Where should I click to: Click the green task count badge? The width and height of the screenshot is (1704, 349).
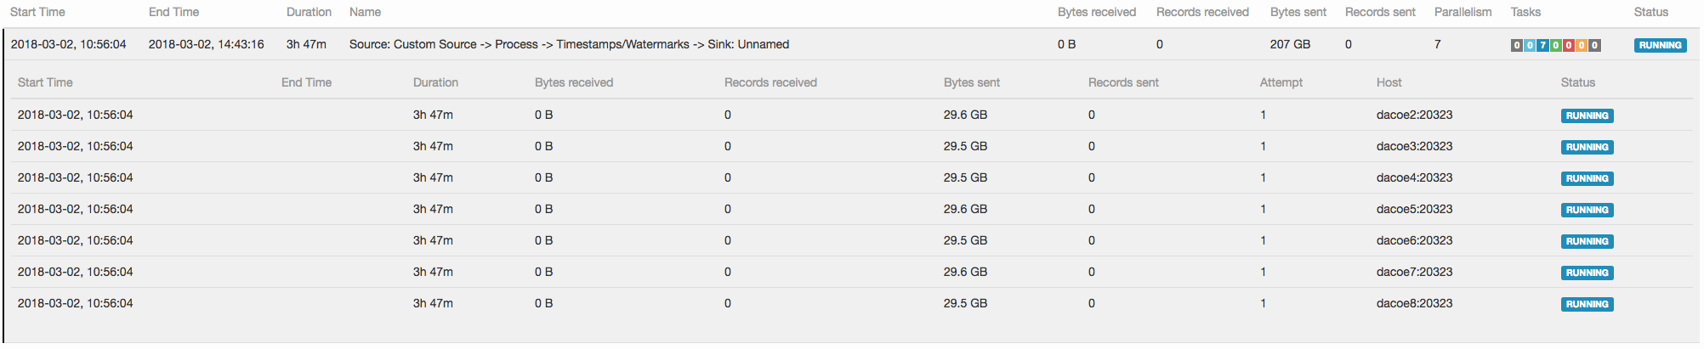tap(1555, 45)
